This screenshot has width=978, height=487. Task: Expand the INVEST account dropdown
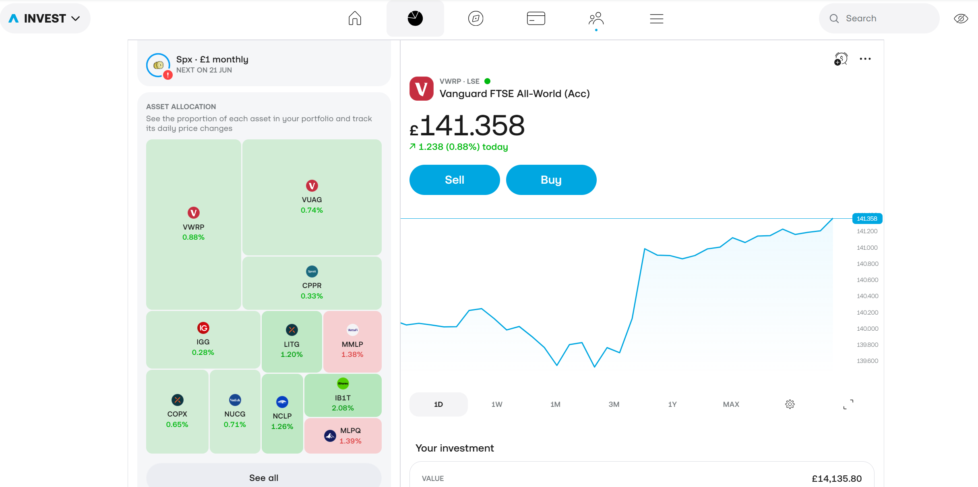coord(45,19)
